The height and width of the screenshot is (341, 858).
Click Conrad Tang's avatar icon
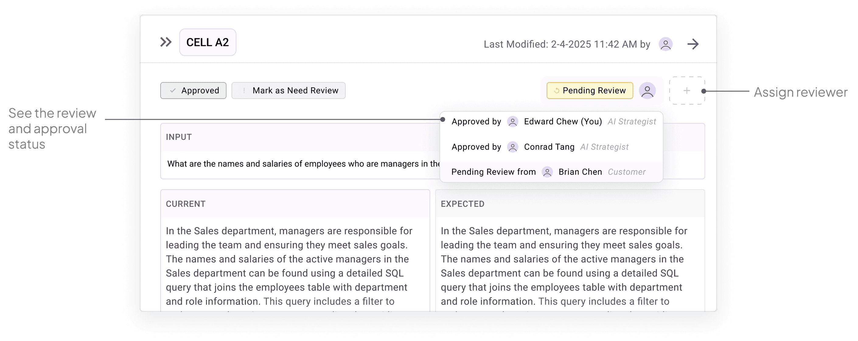pyautogui.click(x=513, y=147)
